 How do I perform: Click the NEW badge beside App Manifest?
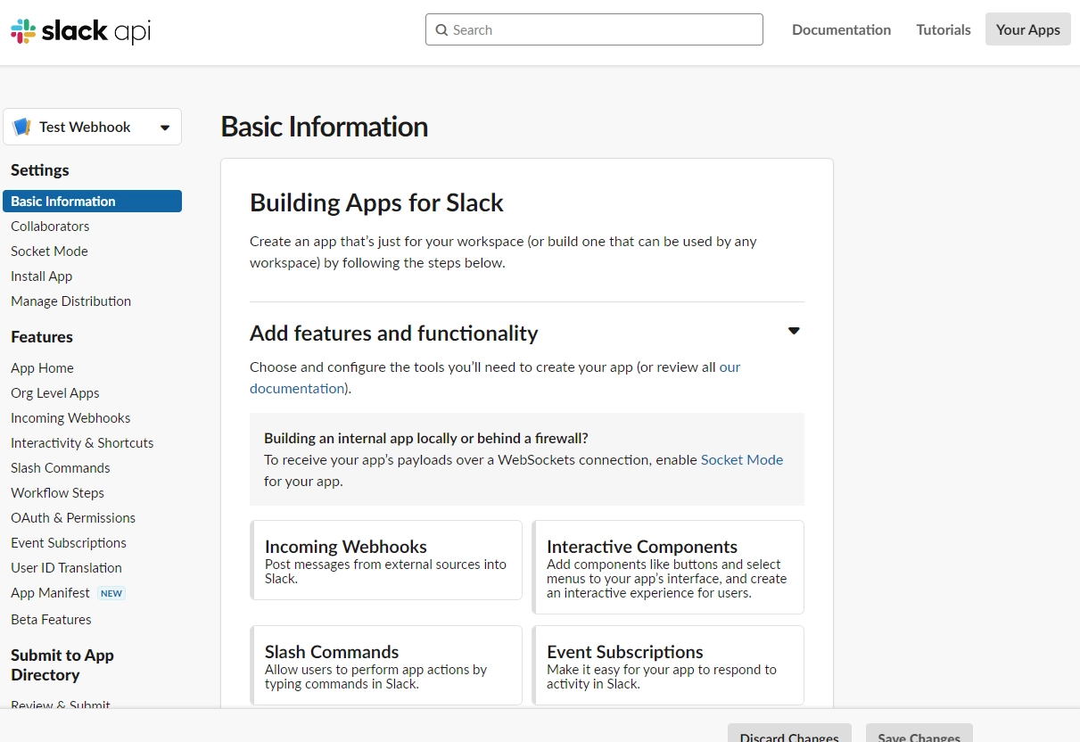click(x=111, y=593)
